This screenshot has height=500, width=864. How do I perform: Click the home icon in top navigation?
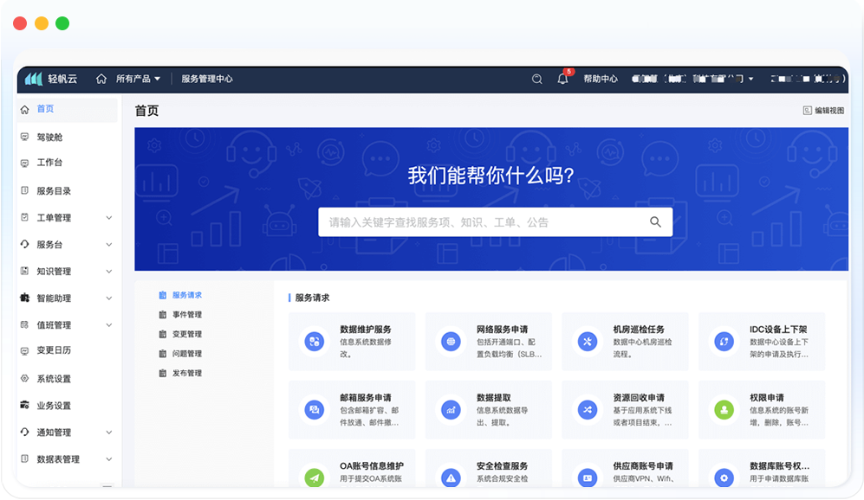point(102,79)
